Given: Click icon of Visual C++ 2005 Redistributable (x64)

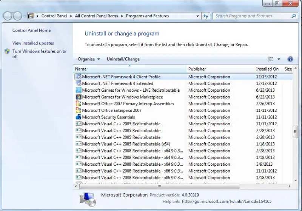Looking at the screenshot, I should (79, 144).
